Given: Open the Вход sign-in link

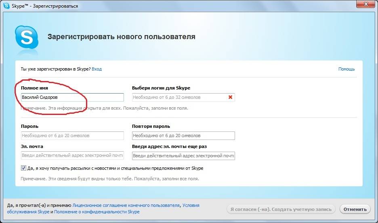Looking at the screenshot, I should click(x=97, y=69).
